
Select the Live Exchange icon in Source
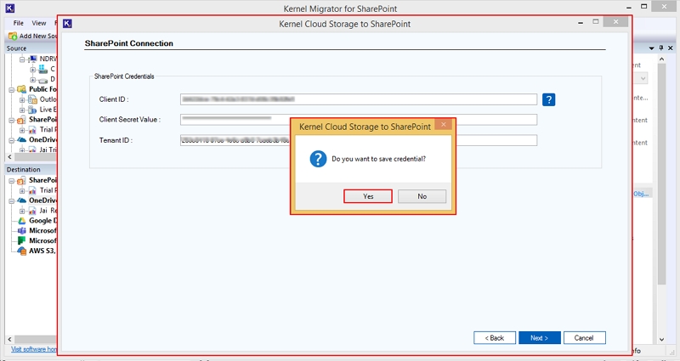click(x=32, y=110)
